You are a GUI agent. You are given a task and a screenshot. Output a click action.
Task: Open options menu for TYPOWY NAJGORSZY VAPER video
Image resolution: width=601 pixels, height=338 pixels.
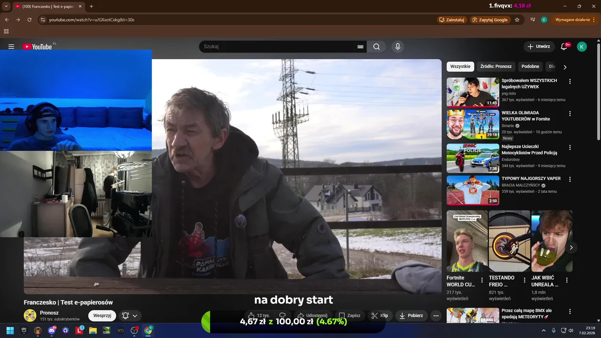click(570, 179)
